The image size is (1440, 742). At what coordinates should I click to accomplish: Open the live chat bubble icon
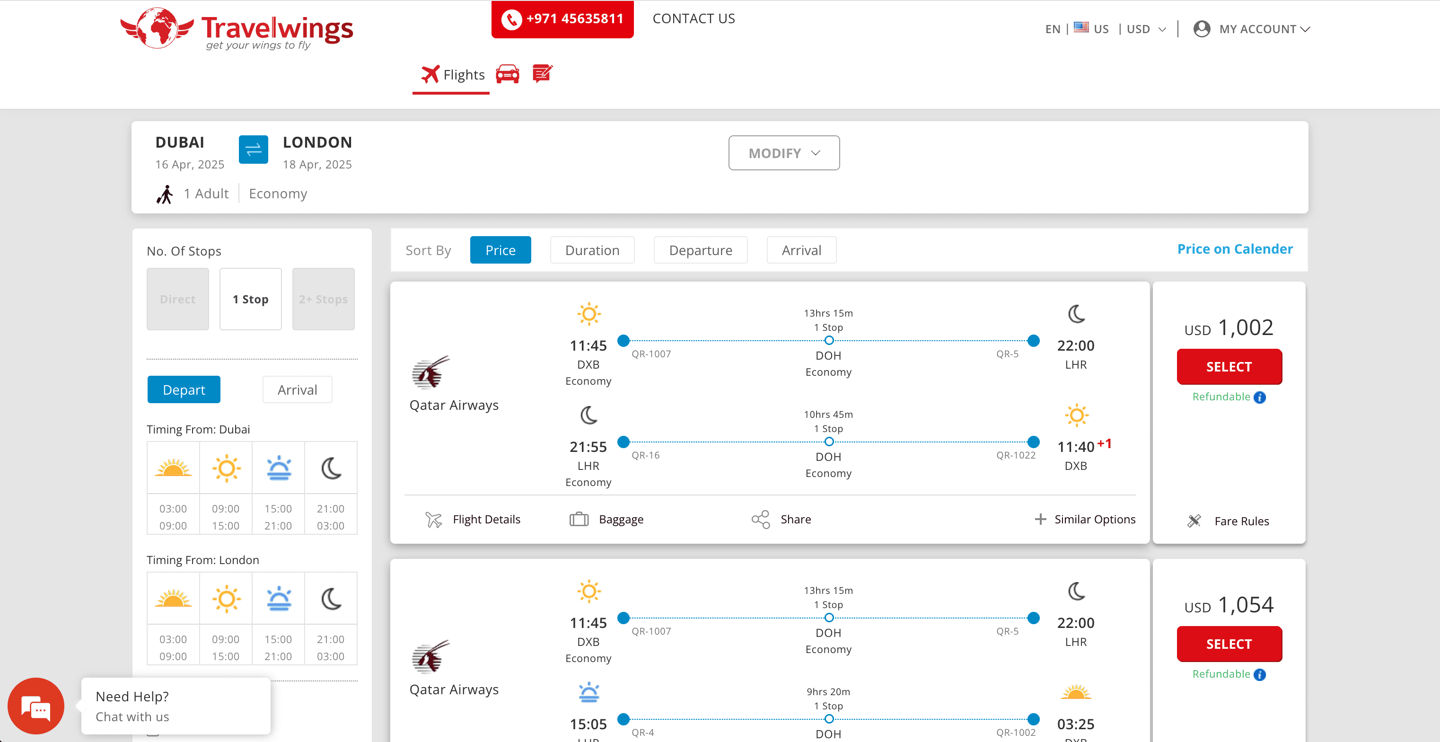pos(36,706)
